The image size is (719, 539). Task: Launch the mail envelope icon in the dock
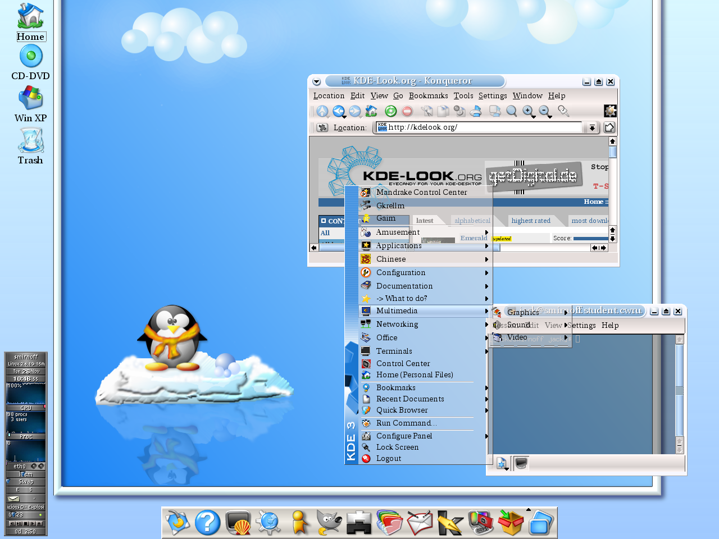tap(419, 523)
